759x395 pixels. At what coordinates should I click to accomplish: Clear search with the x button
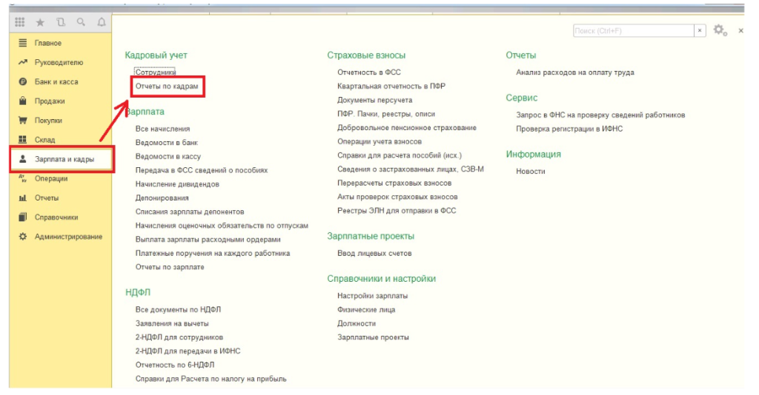point(700,30)
